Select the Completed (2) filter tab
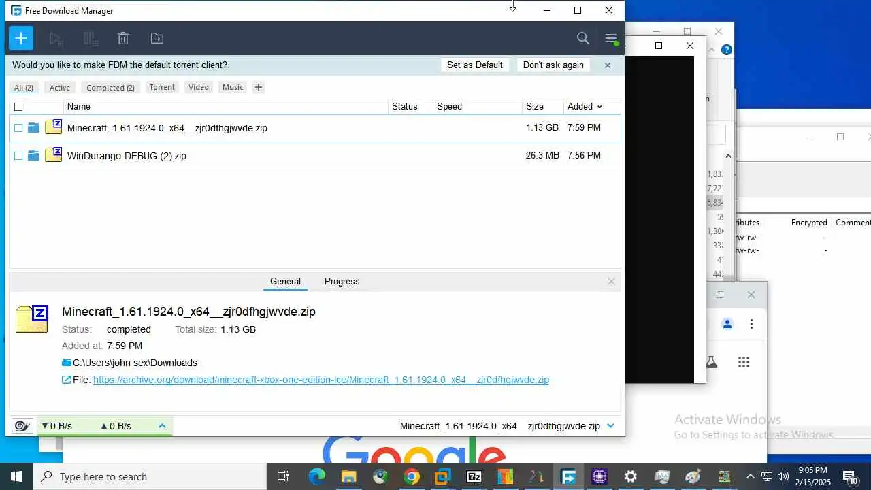Image resolution: width=871 pixels, height=490 pixels. 110,88
